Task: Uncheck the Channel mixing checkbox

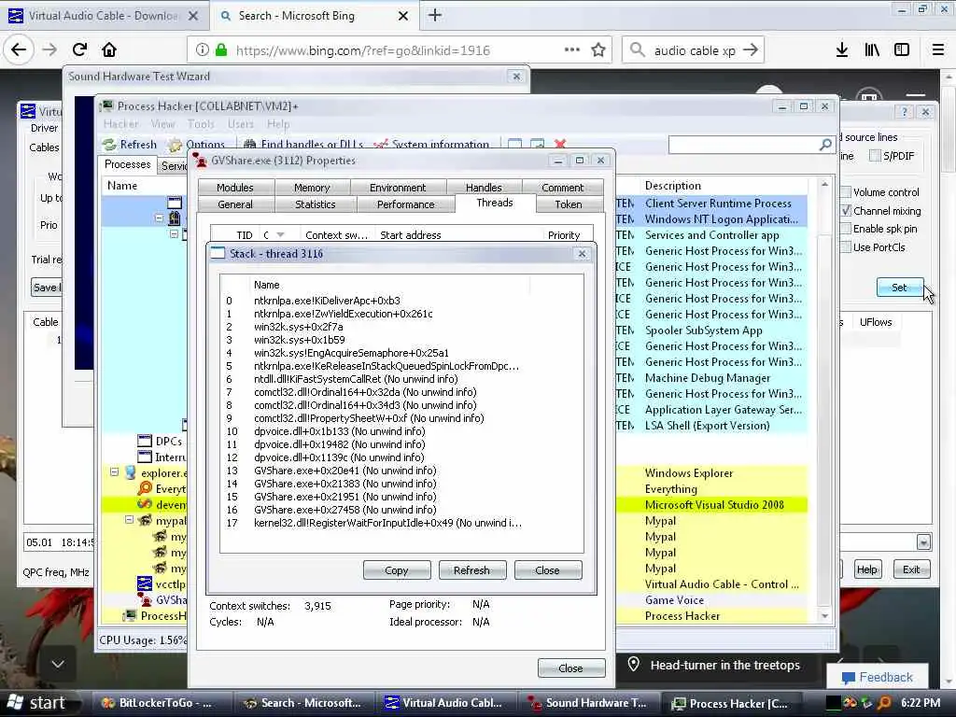Action: [846, 210]
